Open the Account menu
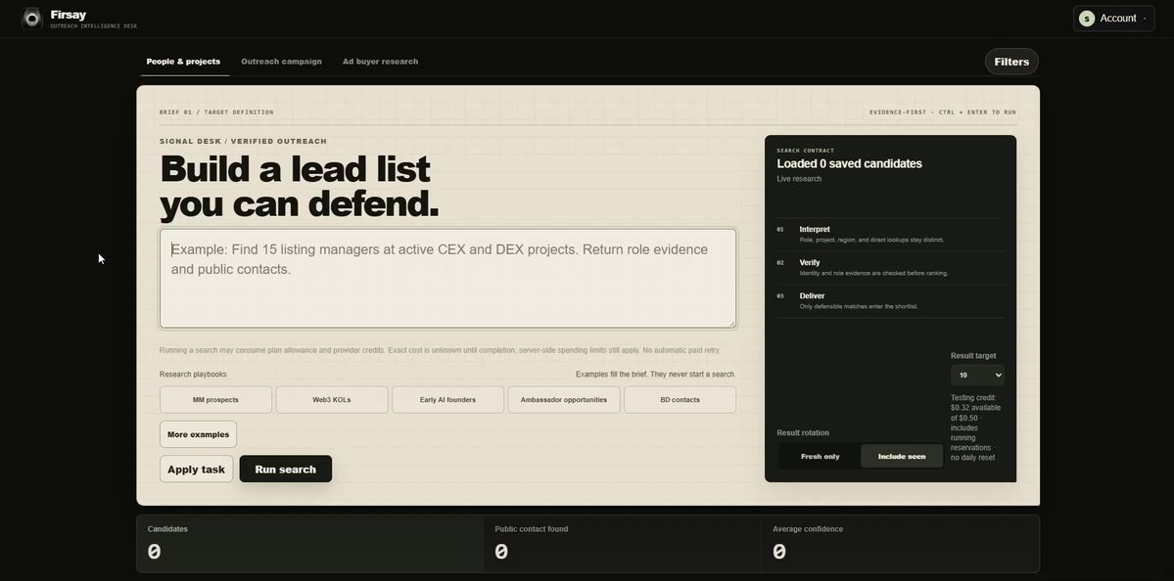This screenshot has width=1174, height=581. pos(1113,18)
